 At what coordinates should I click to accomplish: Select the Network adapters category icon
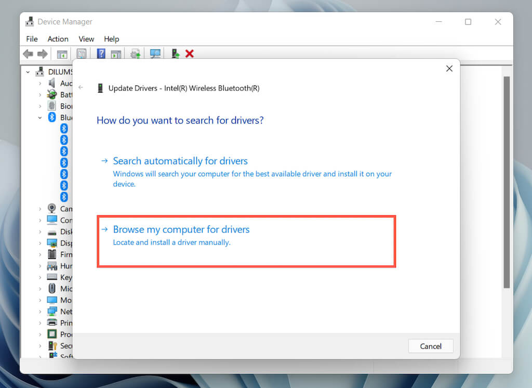52,311
